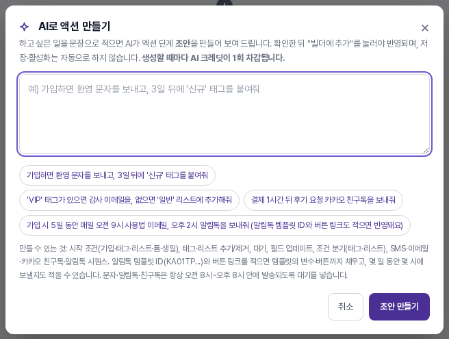Image resolution: width=449 pixels, height=339 pixels.
Task: Click the '만들 수 있는 것' help paragraph
Action: (x=224, y=262)
